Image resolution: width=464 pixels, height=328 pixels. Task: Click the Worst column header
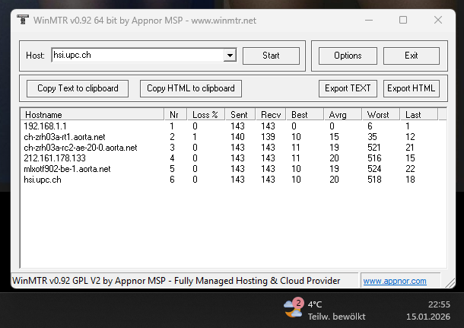(381, 115)
